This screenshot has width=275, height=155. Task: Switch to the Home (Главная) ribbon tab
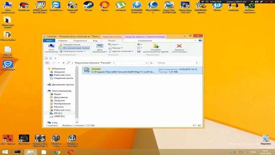point(63,40)
